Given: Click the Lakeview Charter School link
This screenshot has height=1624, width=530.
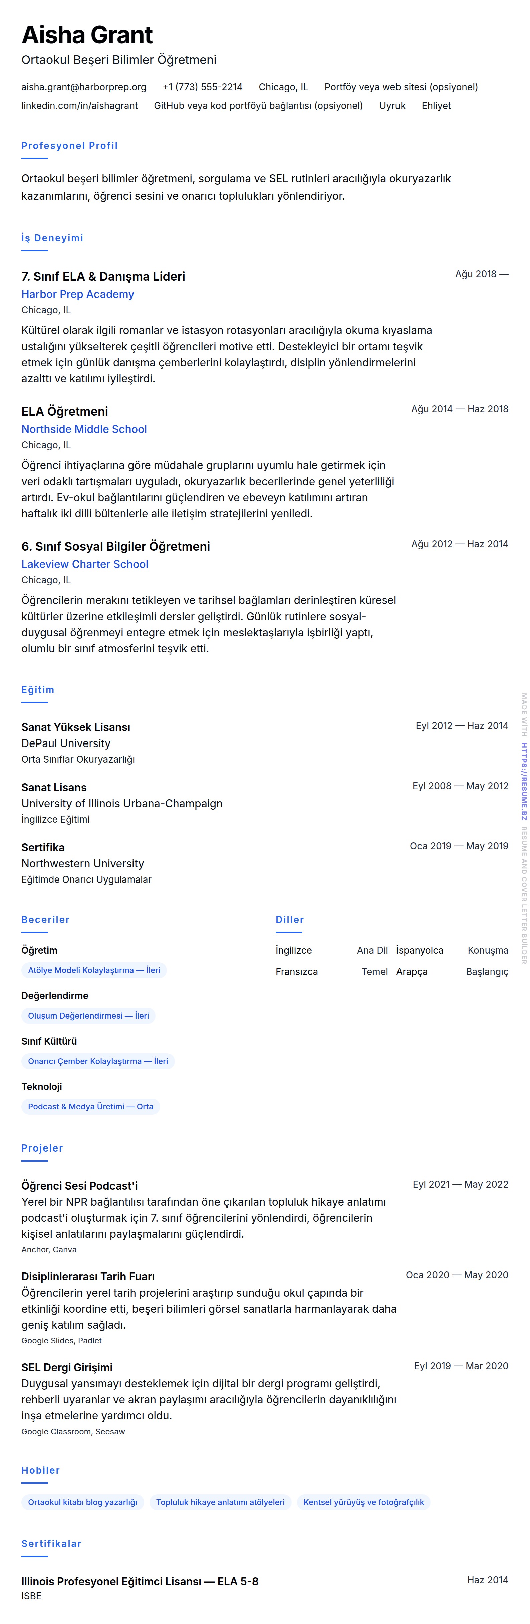Looking at the screenshot, I should pos(84,564).
